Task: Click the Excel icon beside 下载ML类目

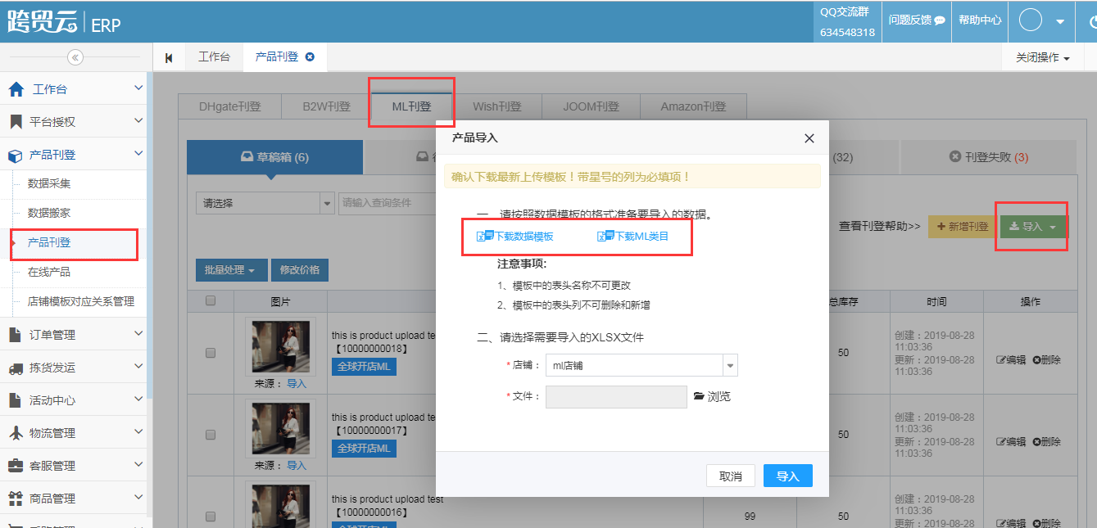Action: pos(605,236)
